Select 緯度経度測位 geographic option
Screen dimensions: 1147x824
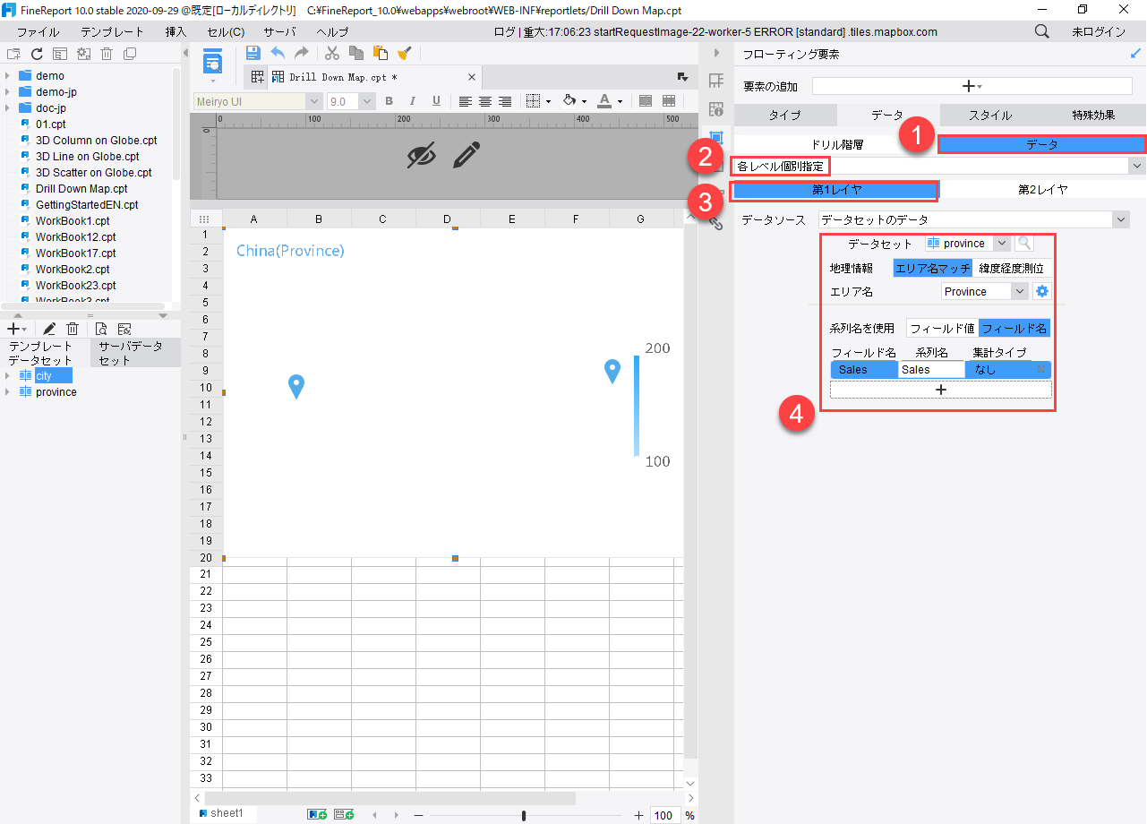coord(1012,268)
